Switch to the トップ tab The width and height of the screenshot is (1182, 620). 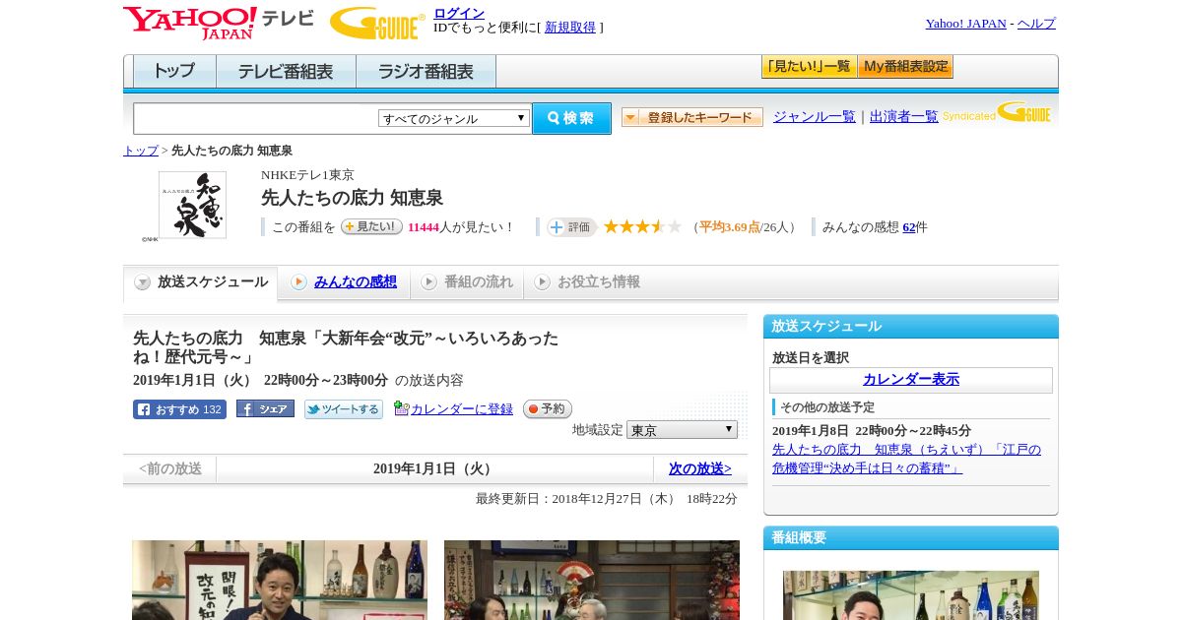[x=174, y=72]
